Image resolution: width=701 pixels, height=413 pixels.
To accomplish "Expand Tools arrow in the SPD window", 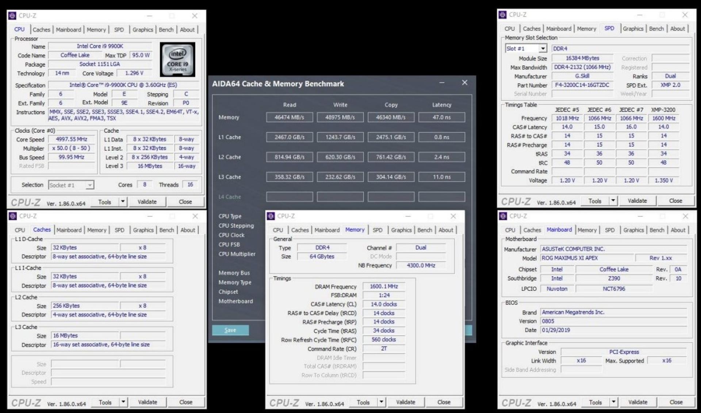I will click(x=613, y=200).
